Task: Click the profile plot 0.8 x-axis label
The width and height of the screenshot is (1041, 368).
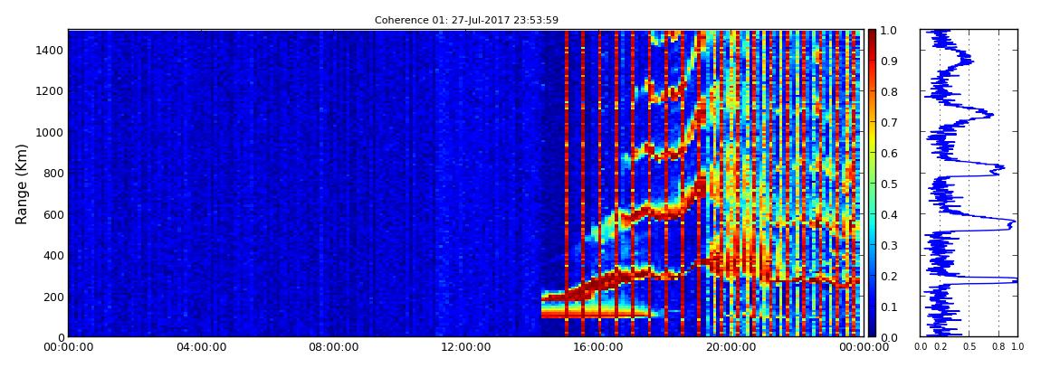Action: point(999,347)
